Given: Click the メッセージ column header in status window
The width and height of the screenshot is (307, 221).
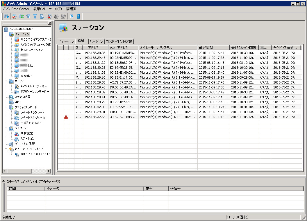Looking at the screenshot, I should (94, 189).
